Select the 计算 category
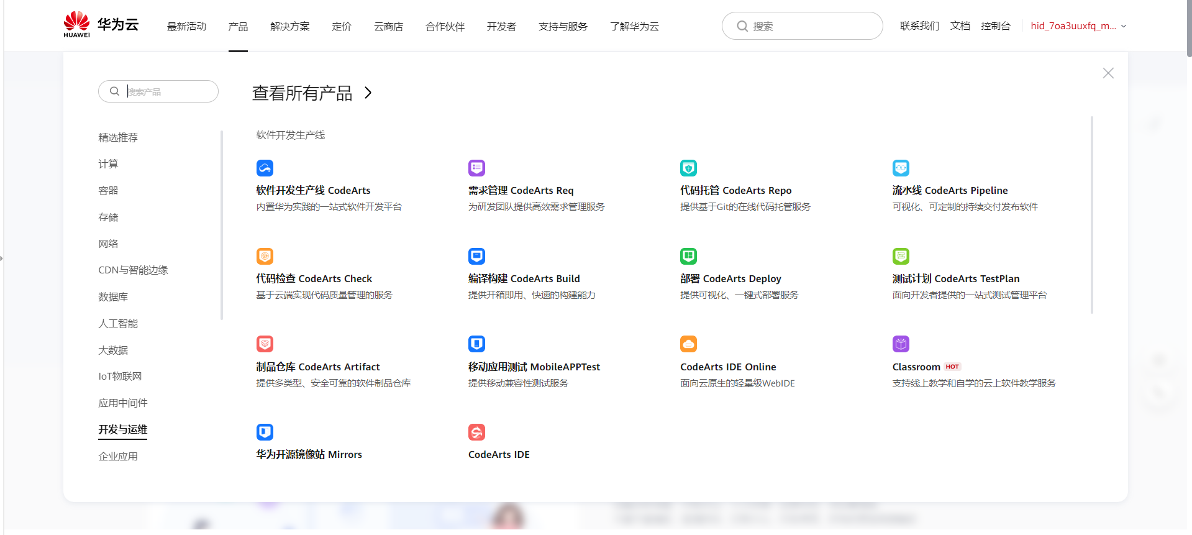This screenshot has width=1192, height=535. click(x=108, y=164)
